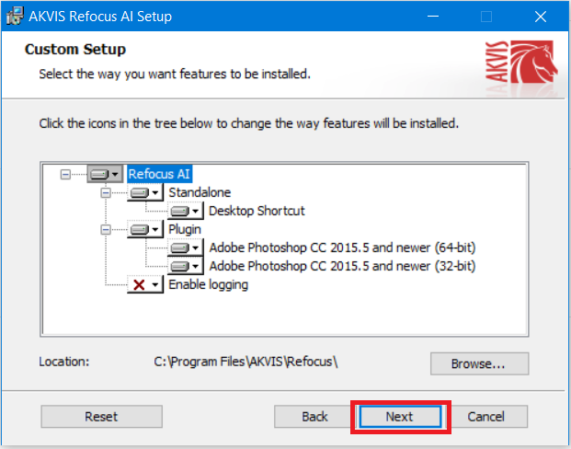571x449 pixels.
Task: Collapse the Standalone tree node
Action: tap(106, 192)
